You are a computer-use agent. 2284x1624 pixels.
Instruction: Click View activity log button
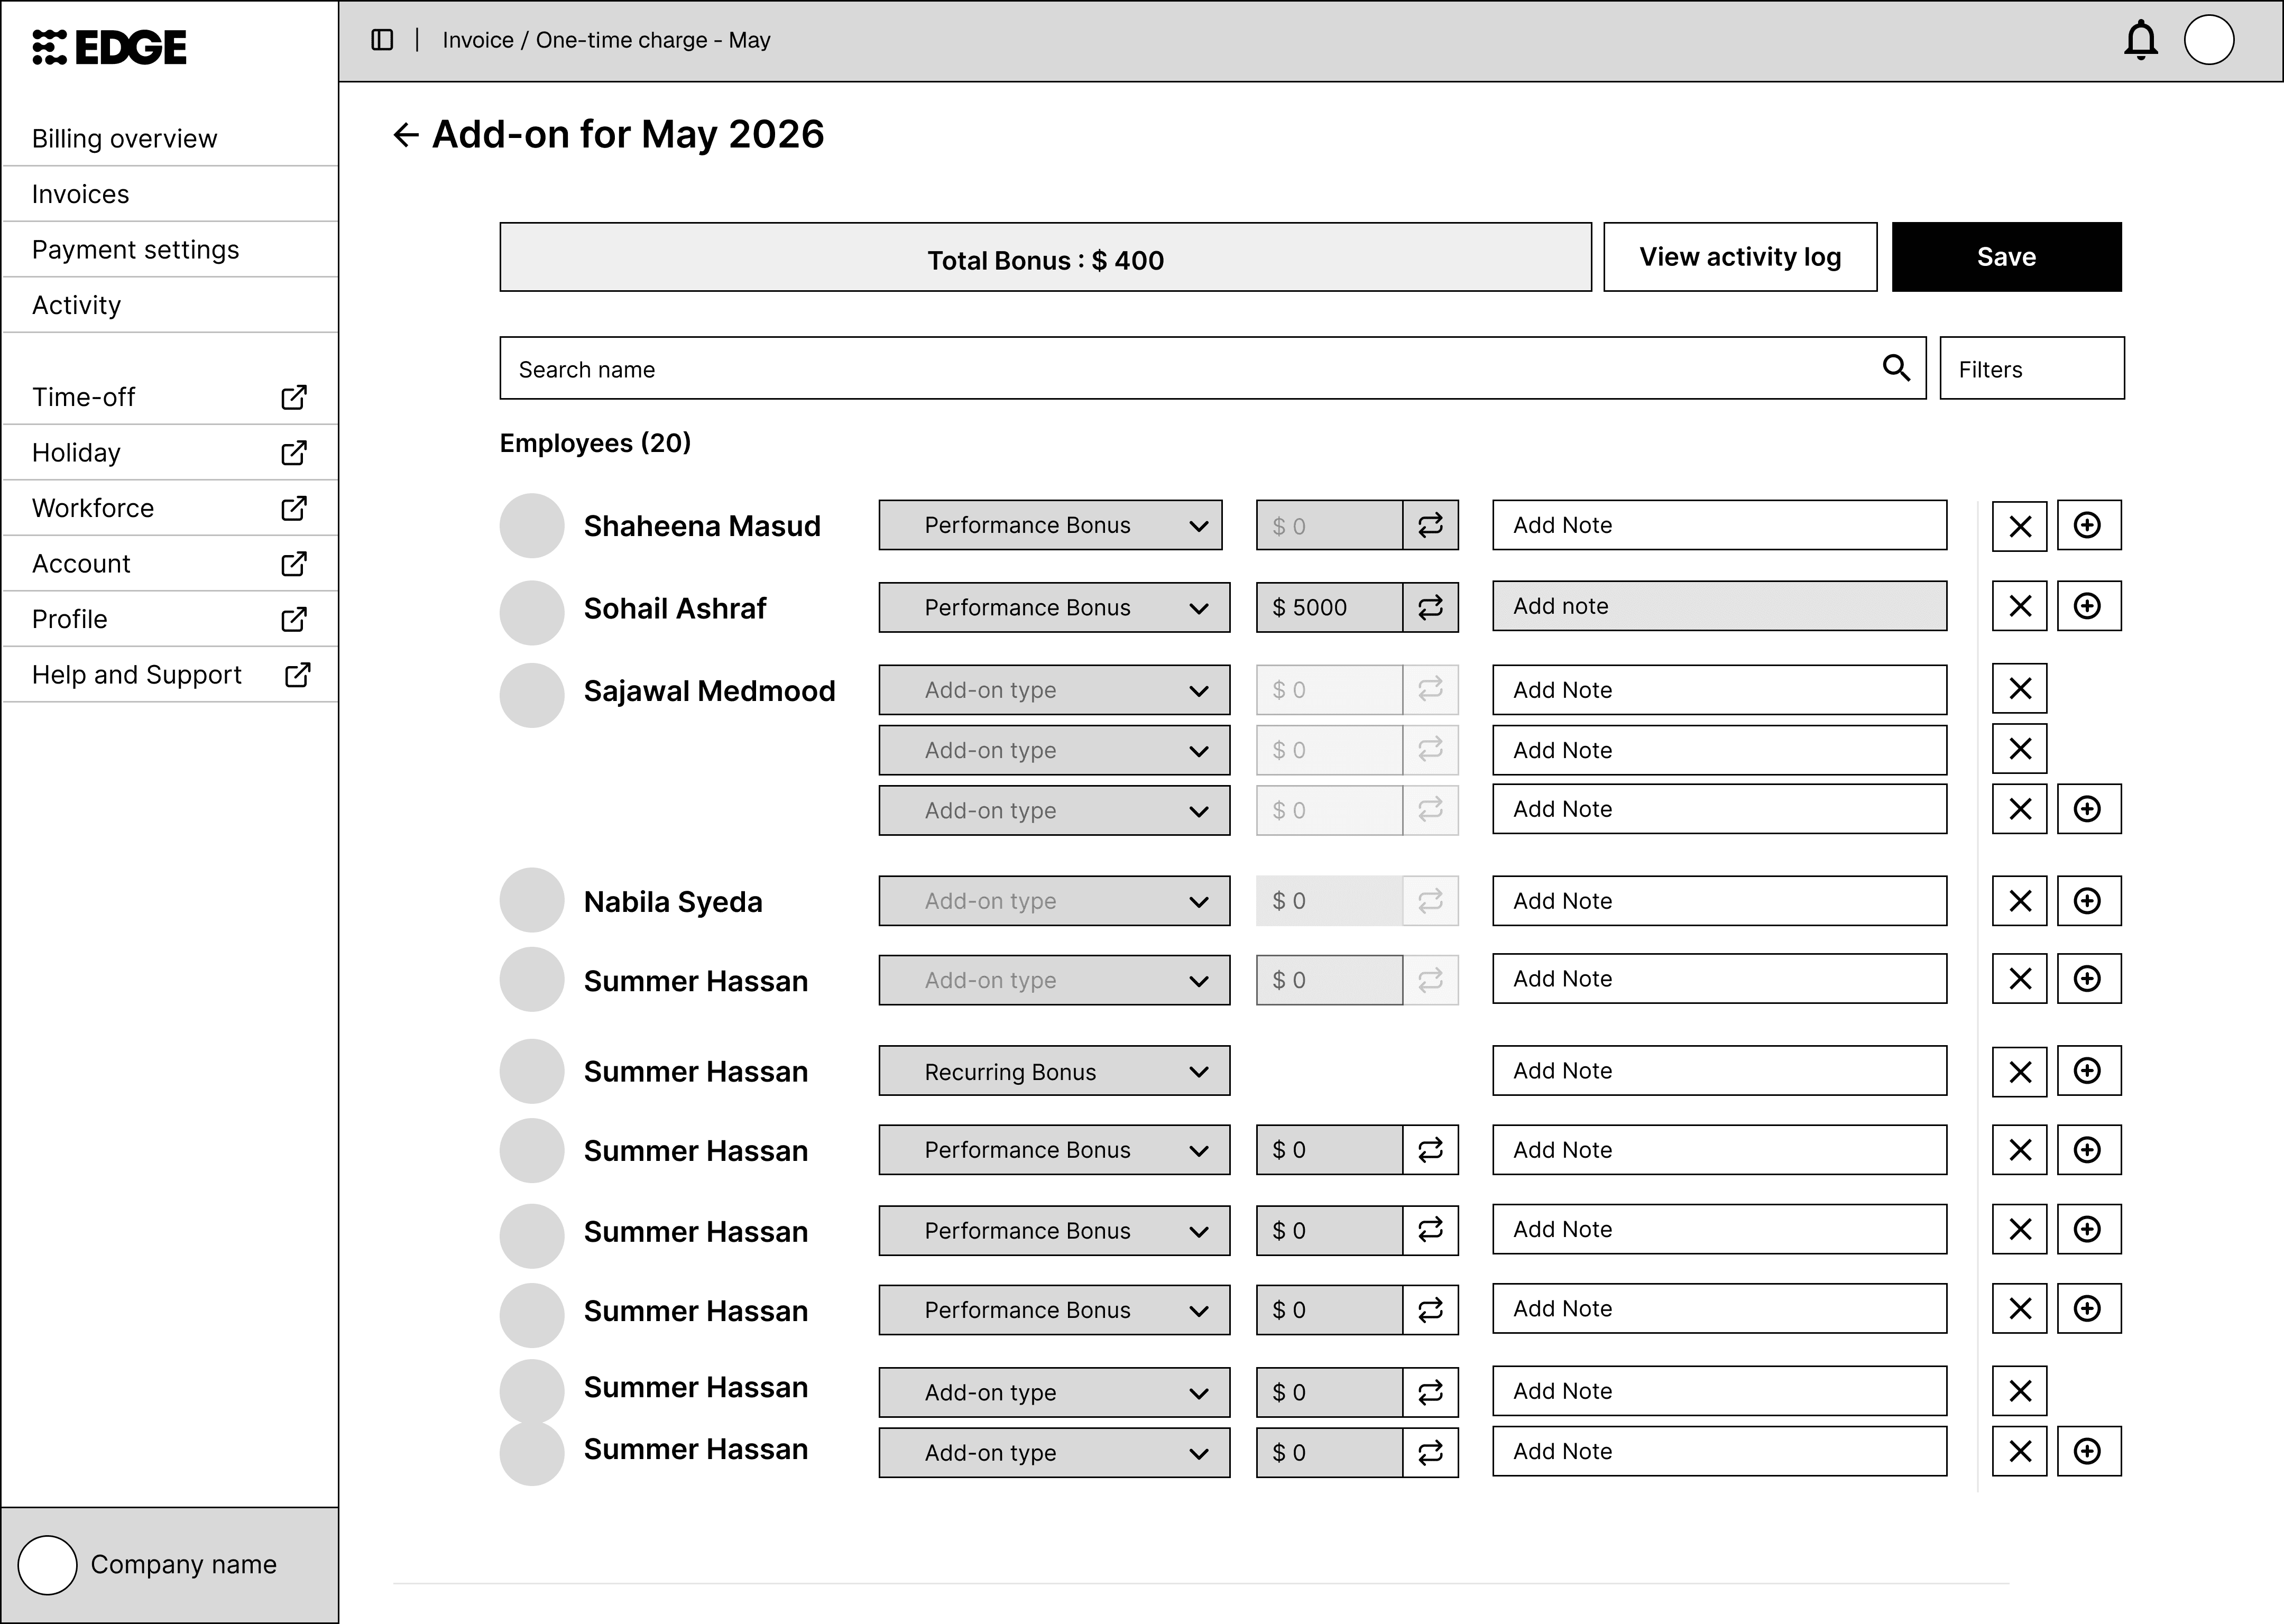click(x=1739, y=257)
